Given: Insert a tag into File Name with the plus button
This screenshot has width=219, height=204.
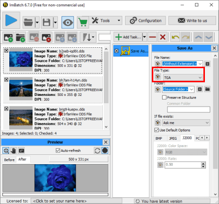Looking at the screenshot, I should click(x=207, y=64).
